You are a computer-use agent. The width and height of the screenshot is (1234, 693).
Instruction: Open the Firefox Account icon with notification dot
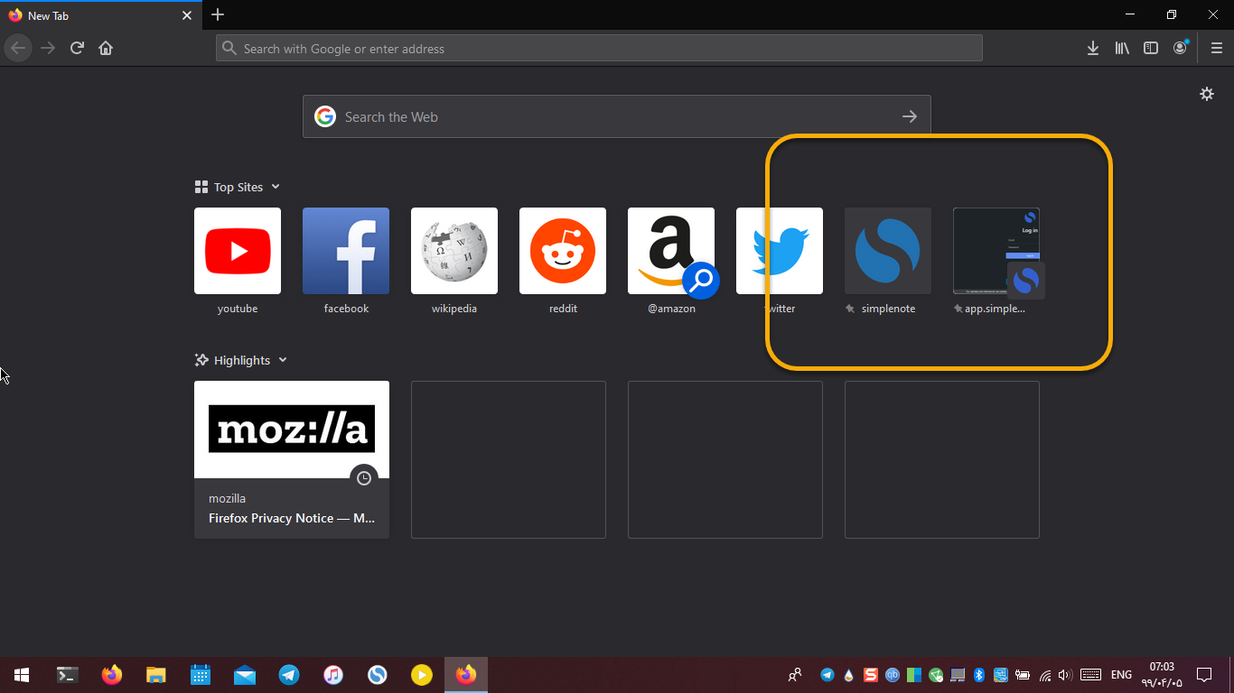click(1180, 48)
